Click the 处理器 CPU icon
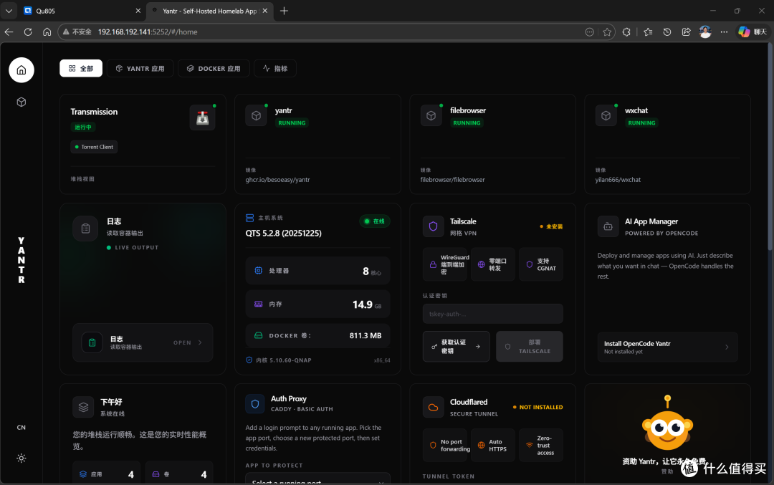774x485 pixels. tap(258, 270)
